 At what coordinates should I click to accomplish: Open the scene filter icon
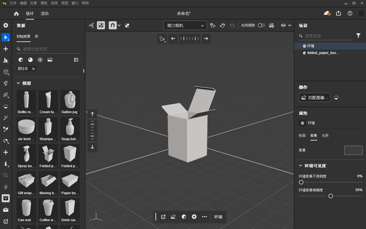(358, 36)
